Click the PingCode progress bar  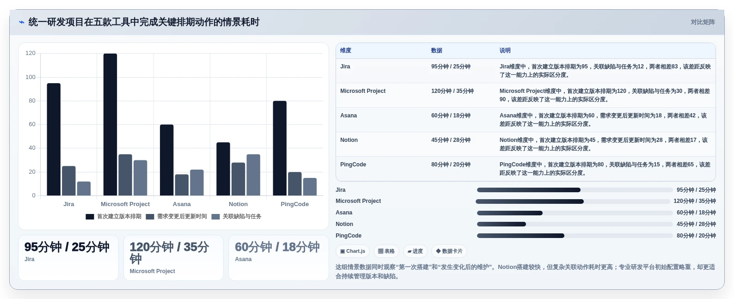pos(575,236)
